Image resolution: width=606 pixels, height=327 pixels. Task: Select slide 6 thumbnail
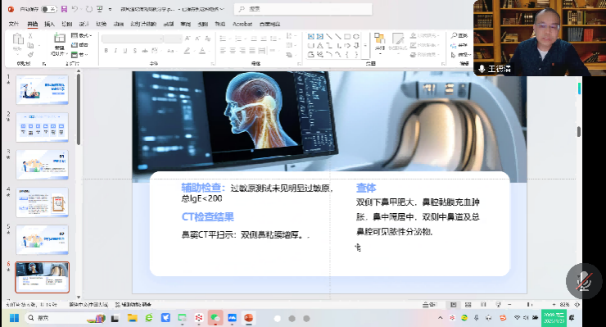tap(42, 278)
